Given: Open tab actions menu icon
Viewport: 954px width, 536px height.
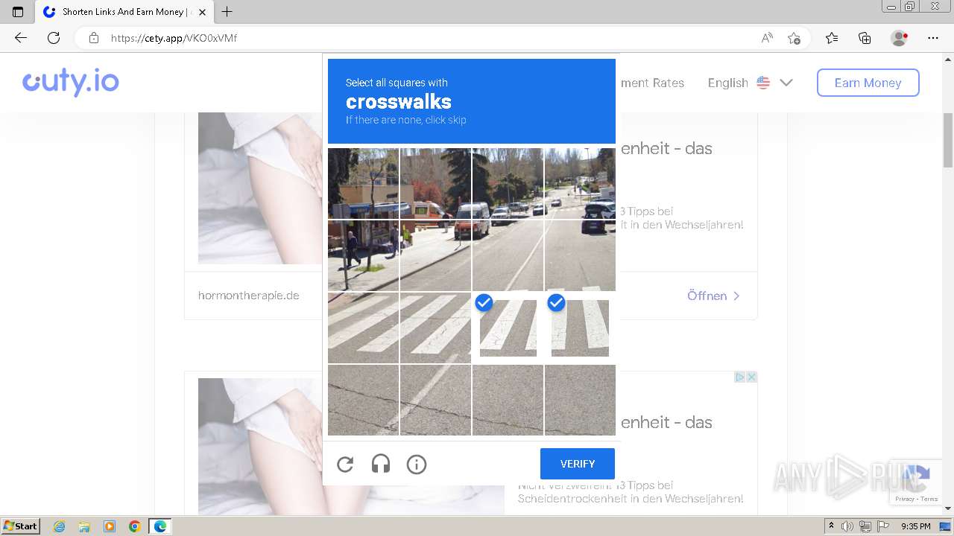Looking at the screenshot, I should [18, 12].
